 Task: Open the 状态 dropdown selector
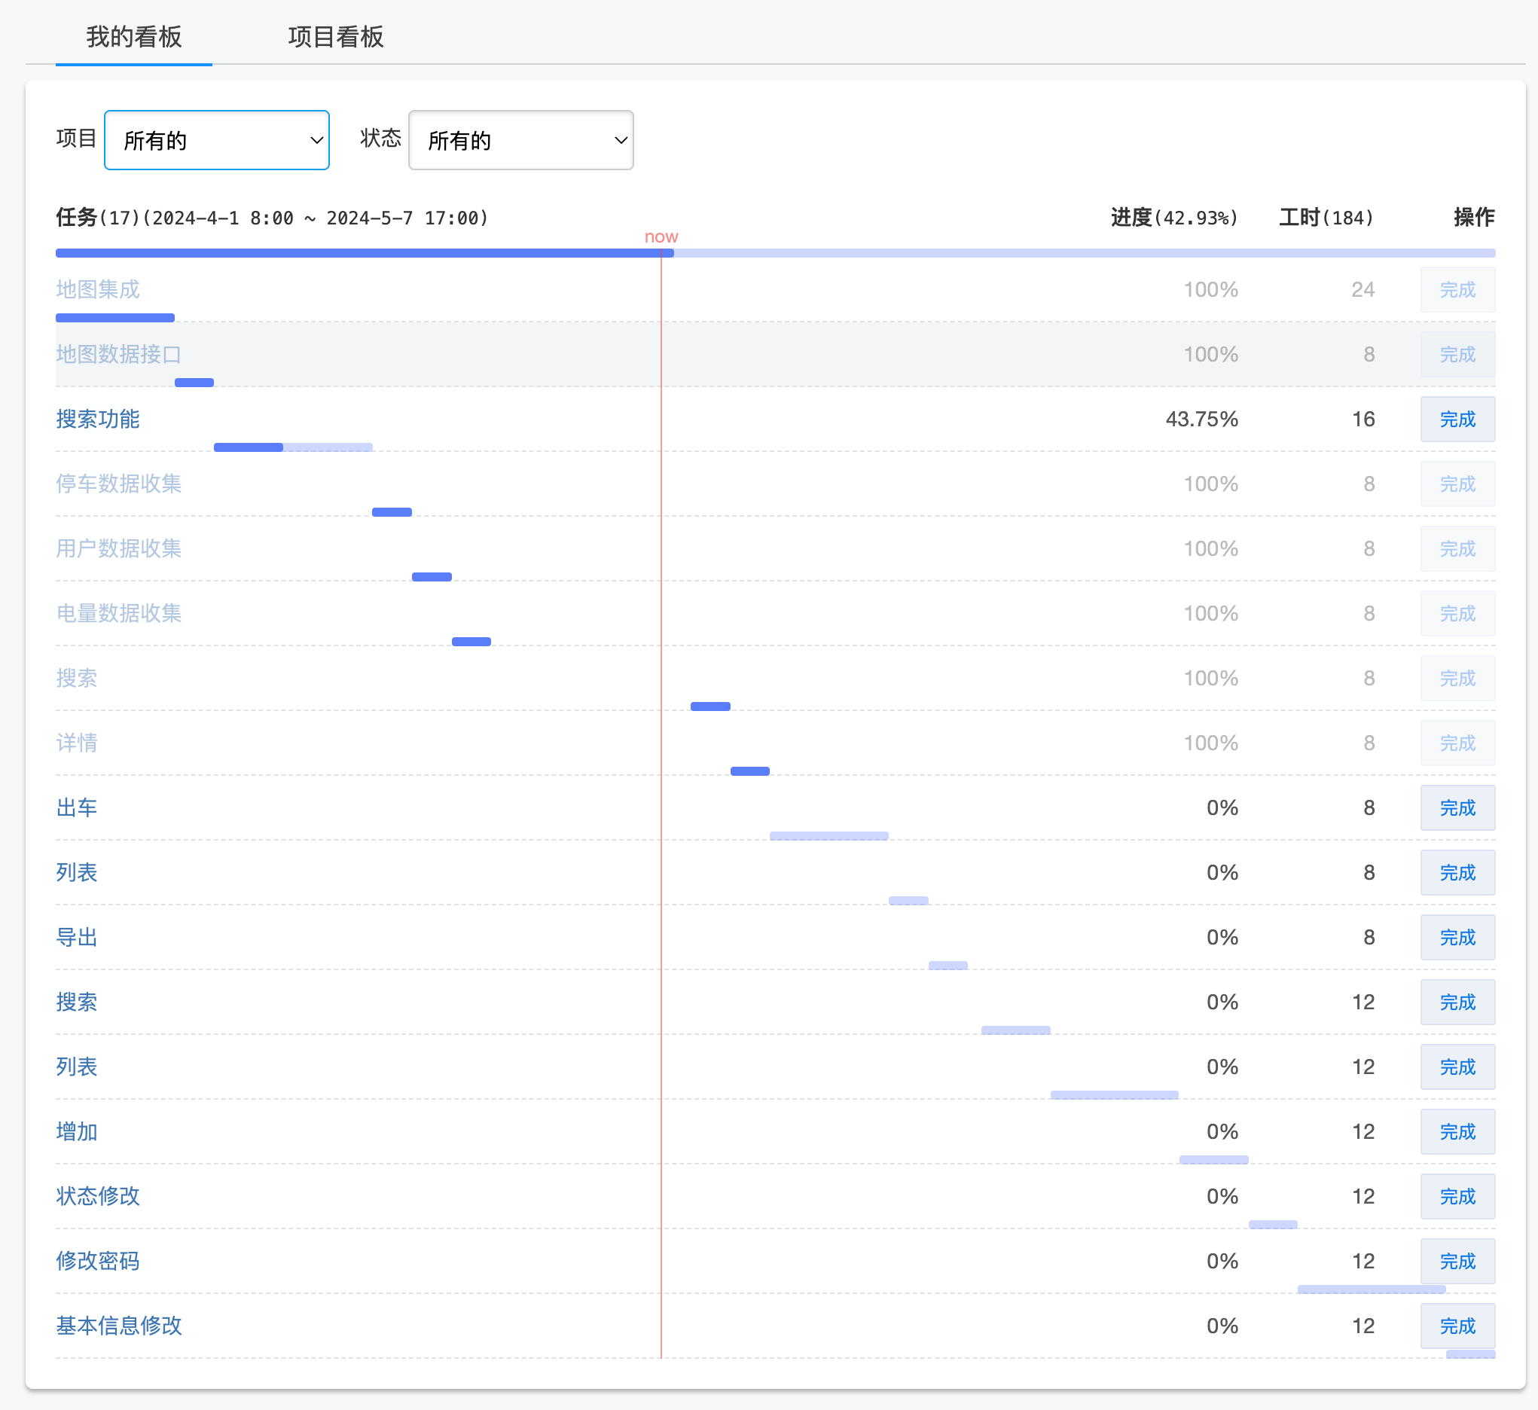tap(521, 140)
